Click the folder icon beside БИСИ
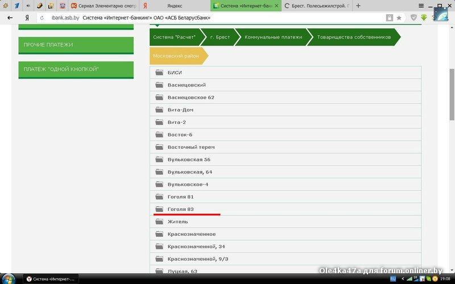 pyautogui.click(x=159, y=73)
